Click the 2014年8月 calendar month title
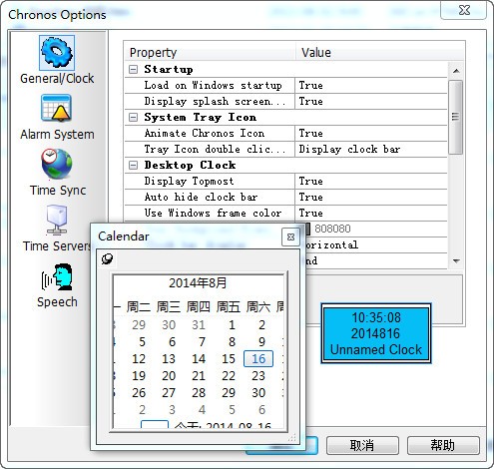 tap(198, 283)
